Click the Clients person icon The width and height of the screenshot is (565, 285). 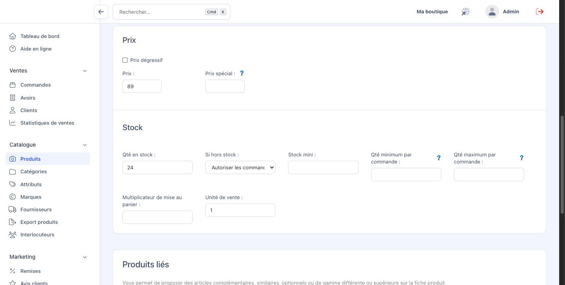13,110
